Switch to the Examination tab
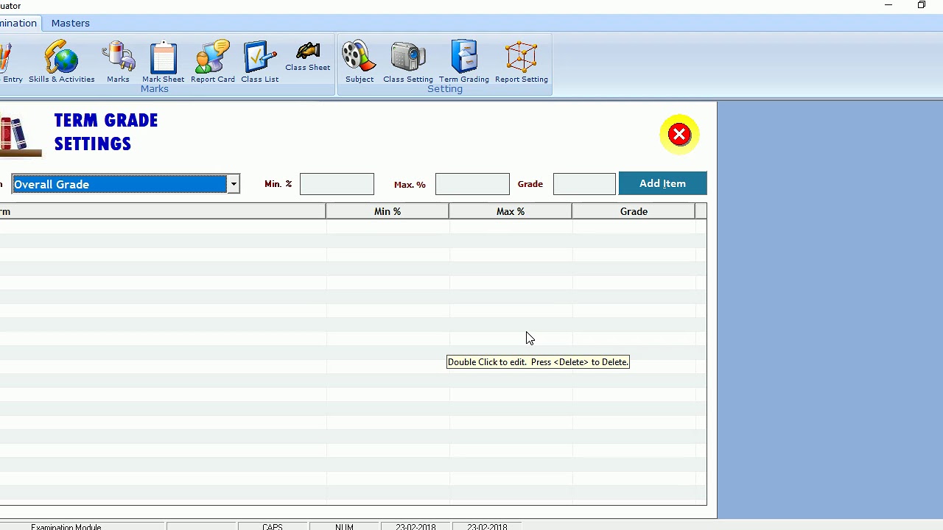 18,23
